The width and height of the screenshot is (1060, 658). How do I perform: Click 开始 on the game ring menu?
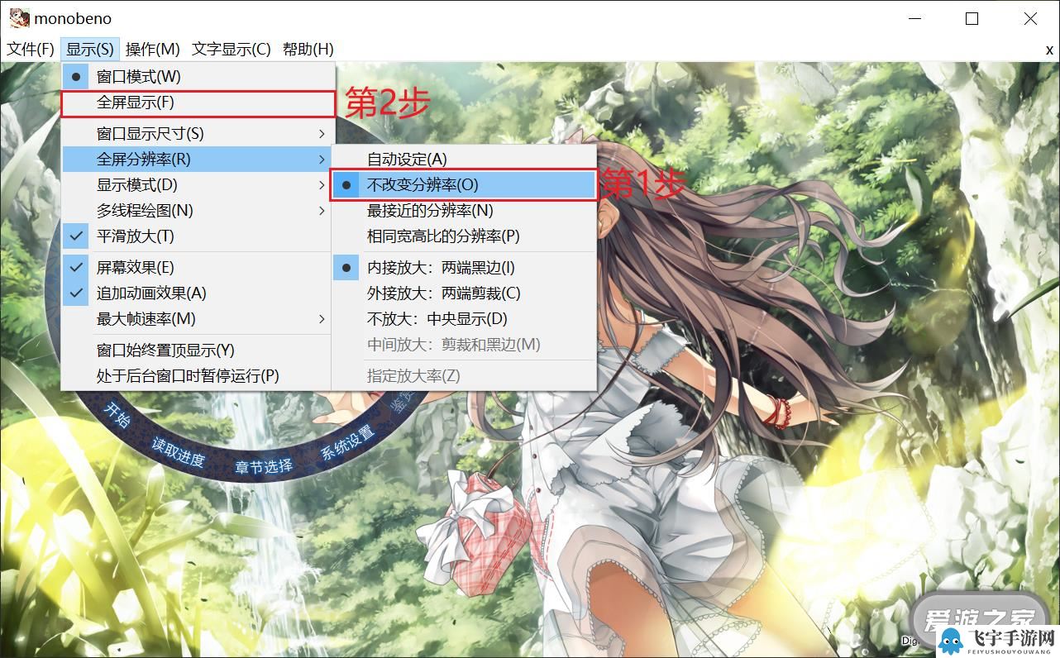tap(117, 415)
